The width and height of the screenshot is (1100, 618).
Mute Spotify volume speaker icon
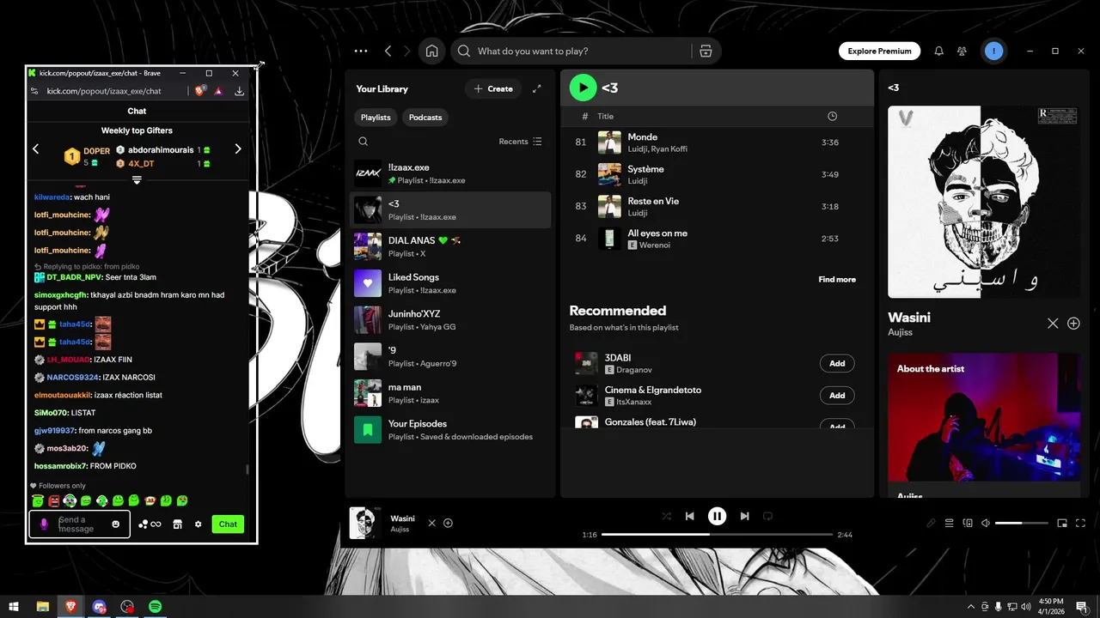(x=986, y=523)
